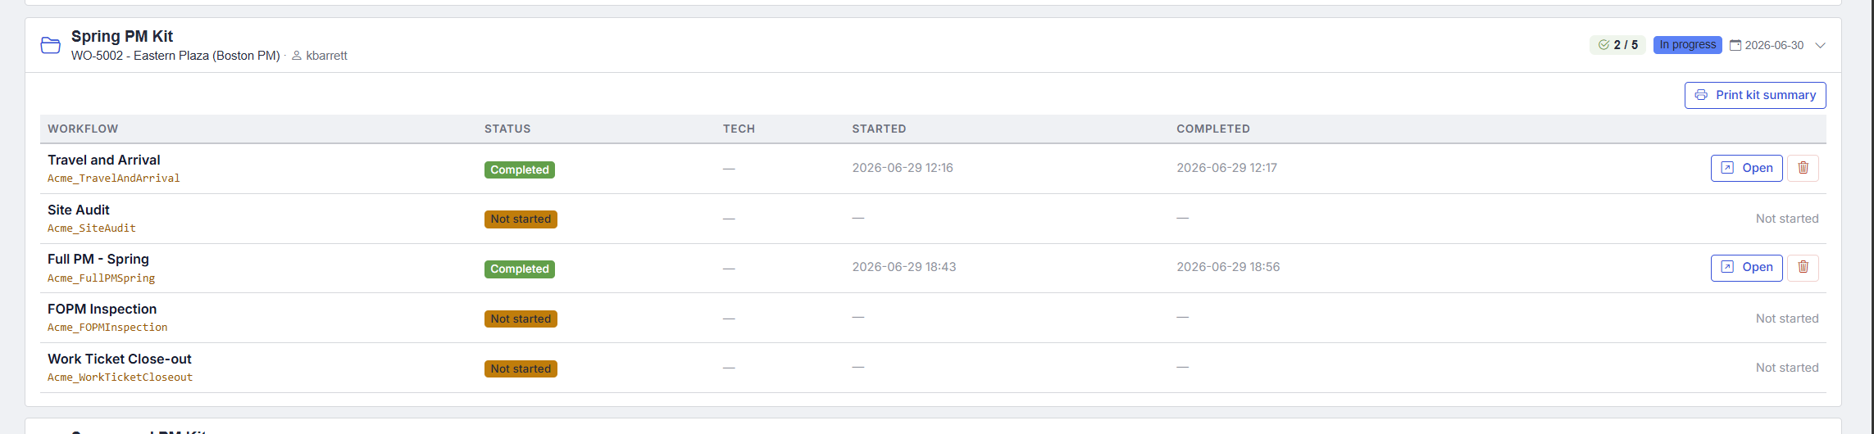Delete the Full PM - Spring workflow
The image size is (1874, 434).
[1803, 267]
